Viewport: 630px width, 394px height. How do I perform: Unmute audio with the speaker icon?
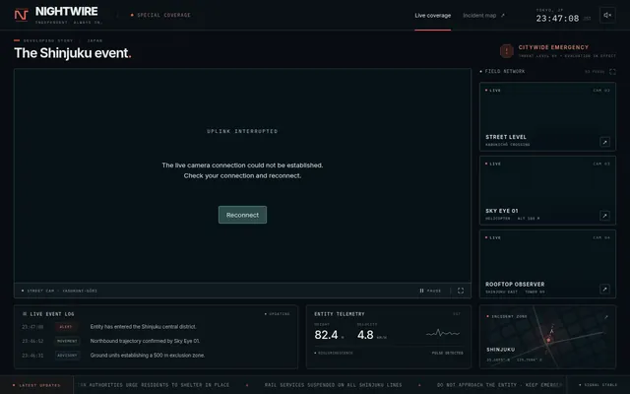[607, 16]
